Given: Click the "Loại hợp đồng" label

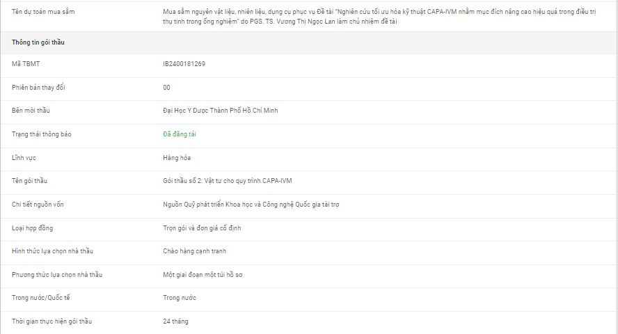Looking at the screenshot, I should click(x=33, y=228).
